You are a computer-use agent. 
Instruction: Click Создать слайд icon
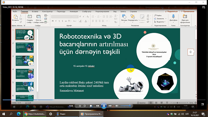[30, 16]
